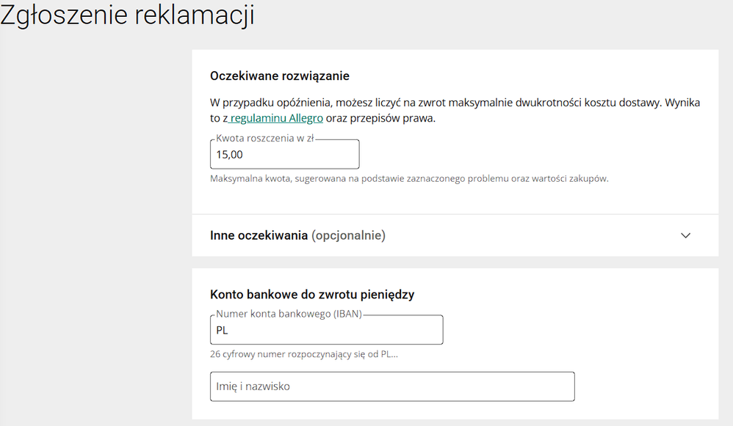Click the "Inne oczekiwania" section title
Viewport: 733px width, 426px height.
pyautogui.click(x=259, y=235)
